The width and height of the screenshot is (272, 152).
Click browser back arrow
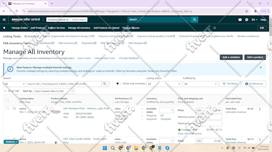coord(4,11)
